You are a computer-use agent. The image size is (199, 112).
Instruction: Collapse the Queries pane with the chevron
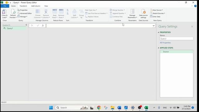(26, 25)
